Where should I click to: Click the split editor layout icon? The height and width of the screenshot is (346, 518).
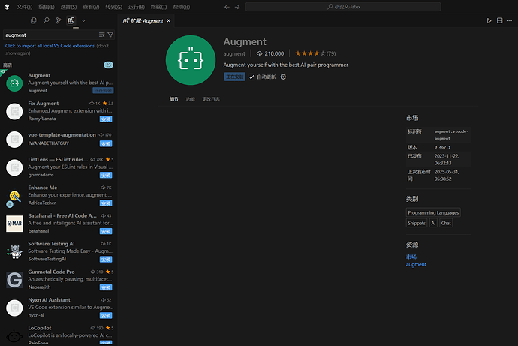[x=499, y=20]
